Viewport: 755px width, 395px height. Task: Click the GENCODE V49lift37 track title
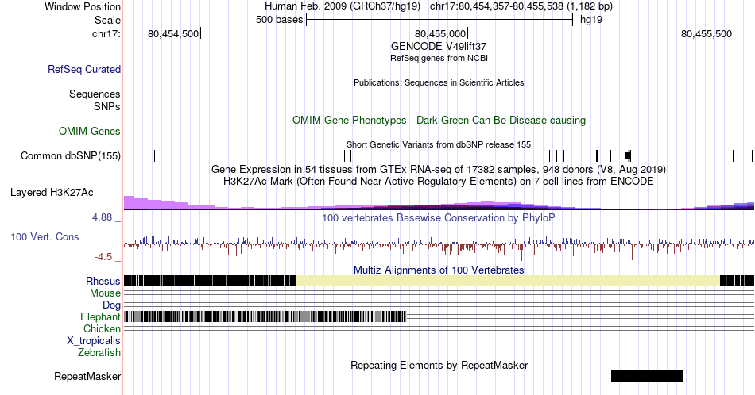pos(439,47)
